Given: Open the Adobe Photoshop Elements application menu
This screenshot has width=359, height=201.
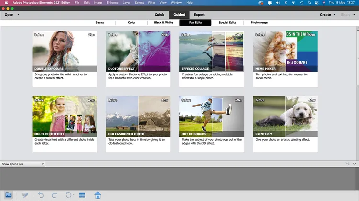Looking at the screenshot, I should click(42, 3).
